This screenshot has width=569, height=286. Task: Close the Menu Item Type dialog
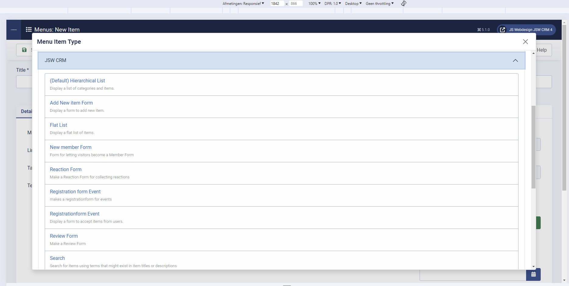525,42
